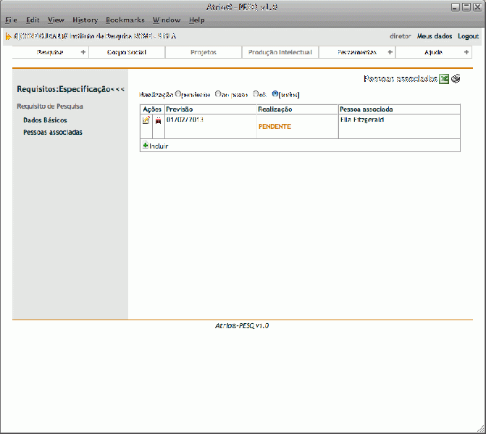Click the orange arrow icon before #[CONFIGURAR]#

pos(9,36)
